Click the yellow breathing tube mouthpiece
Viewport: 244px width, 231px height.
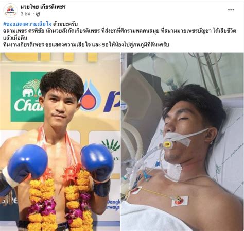167,144
